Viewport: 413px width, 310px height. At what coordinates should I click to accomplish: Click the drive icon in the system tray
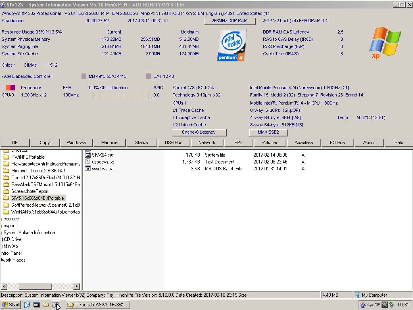(x=370, y=305)
